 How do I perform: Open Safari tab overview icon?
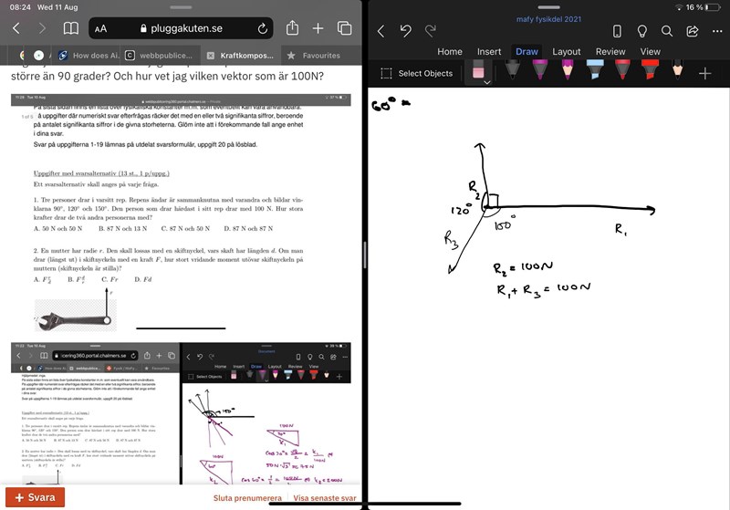tap(344, 29)
